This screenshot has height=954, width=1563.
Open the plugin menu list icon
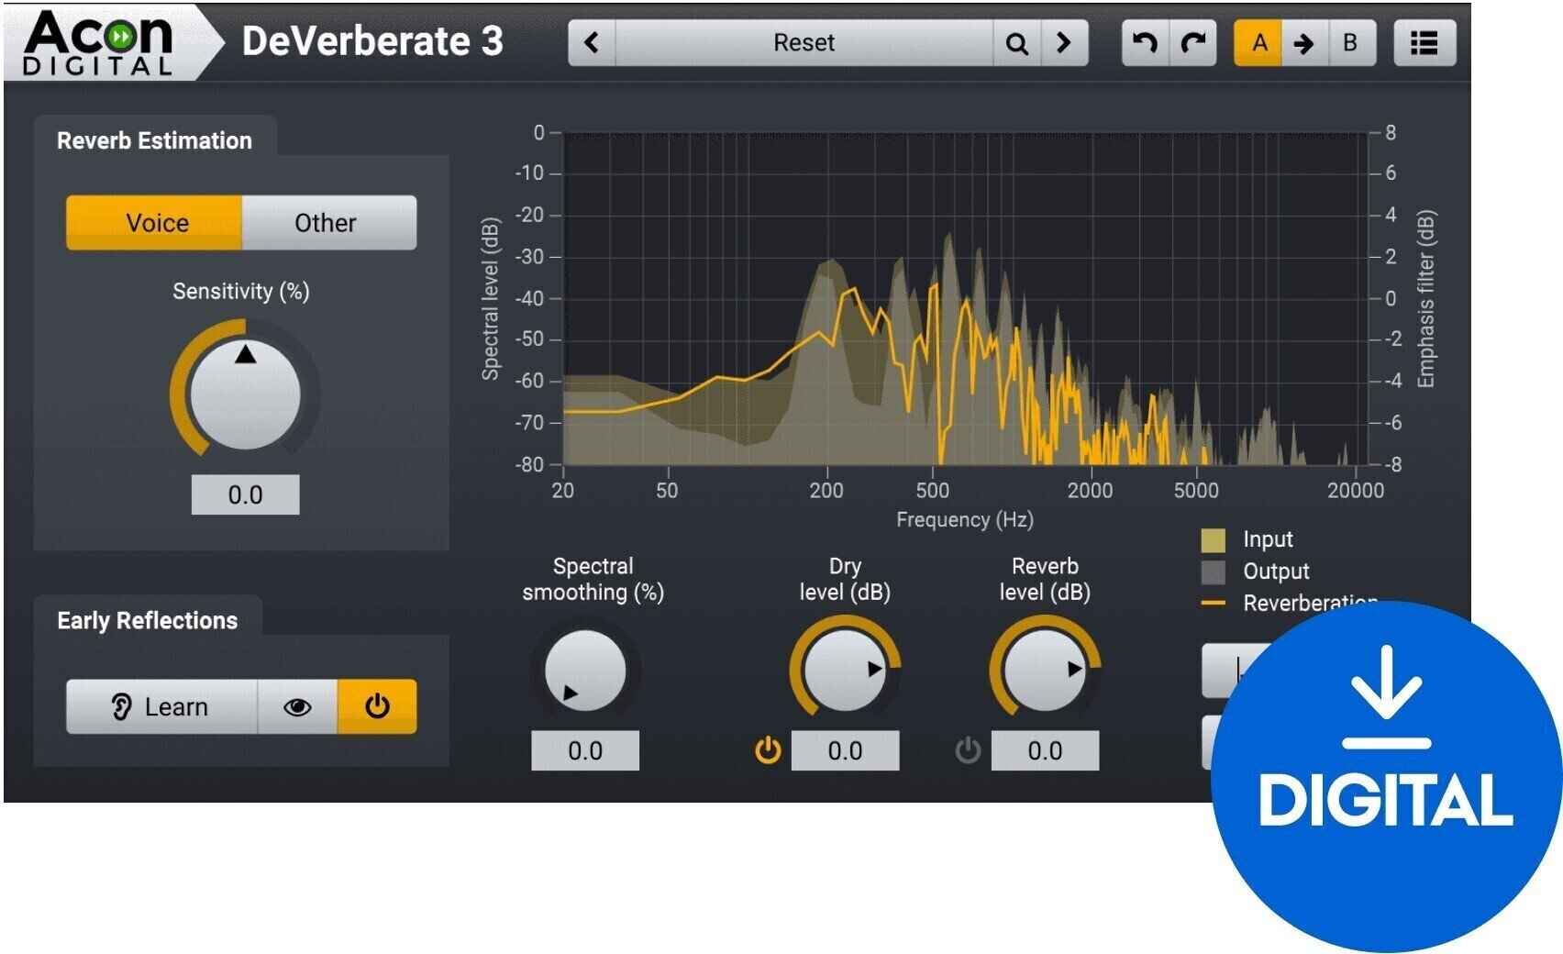1424,43
